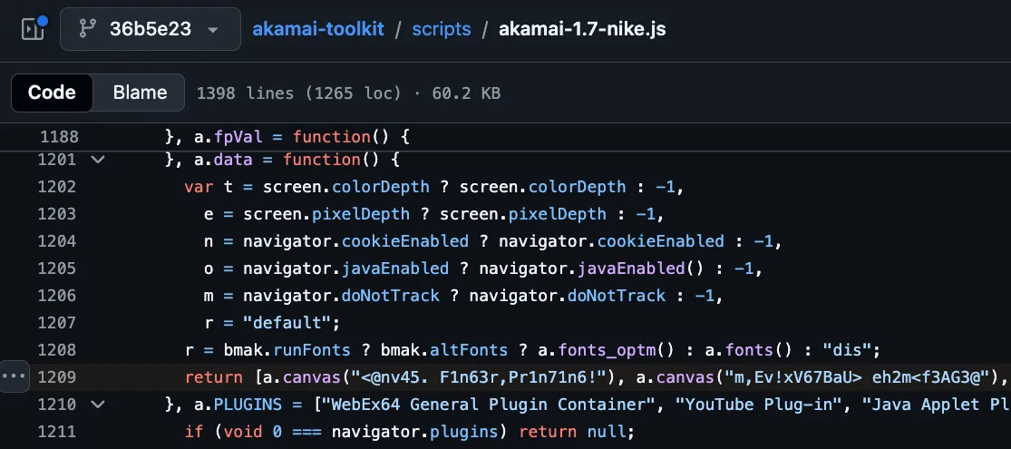Open the three-dots menu on line 1209
Image resolution: width=1011 pixels, height=449 pixels.
pyautogui.click(x=15, y=376)
